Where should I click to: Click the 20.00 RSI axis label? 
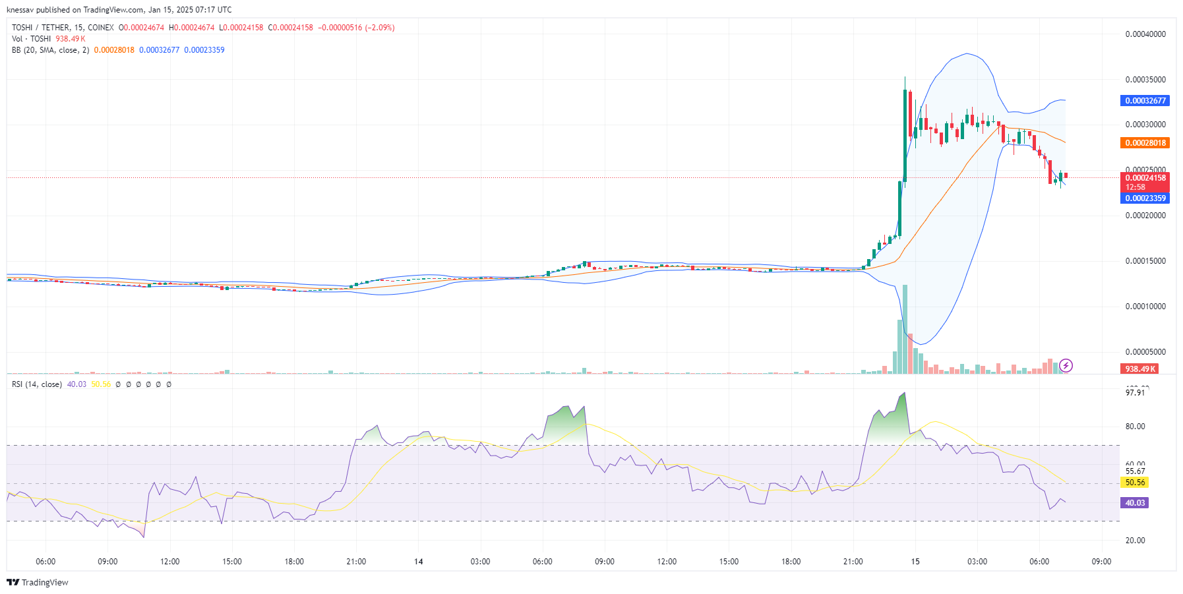point(1135,541)
